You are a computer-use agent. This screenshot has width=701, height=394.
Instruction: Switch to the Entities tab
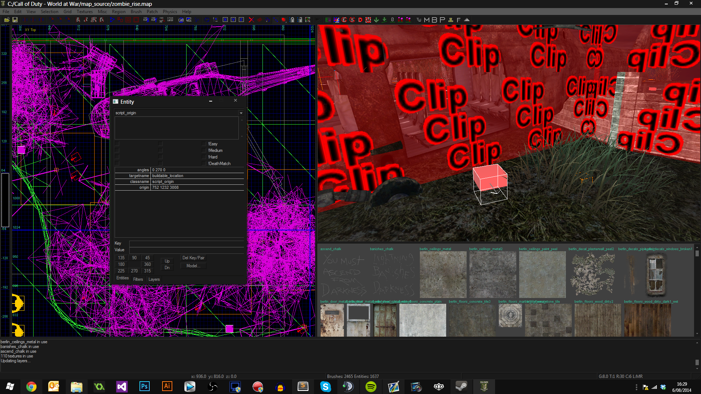(123, 278)
